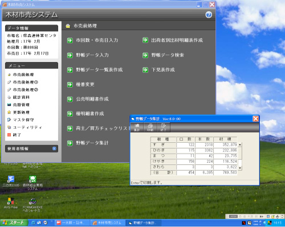Open the 森林組合業務システム desktop shortcut

coord(32,183)
